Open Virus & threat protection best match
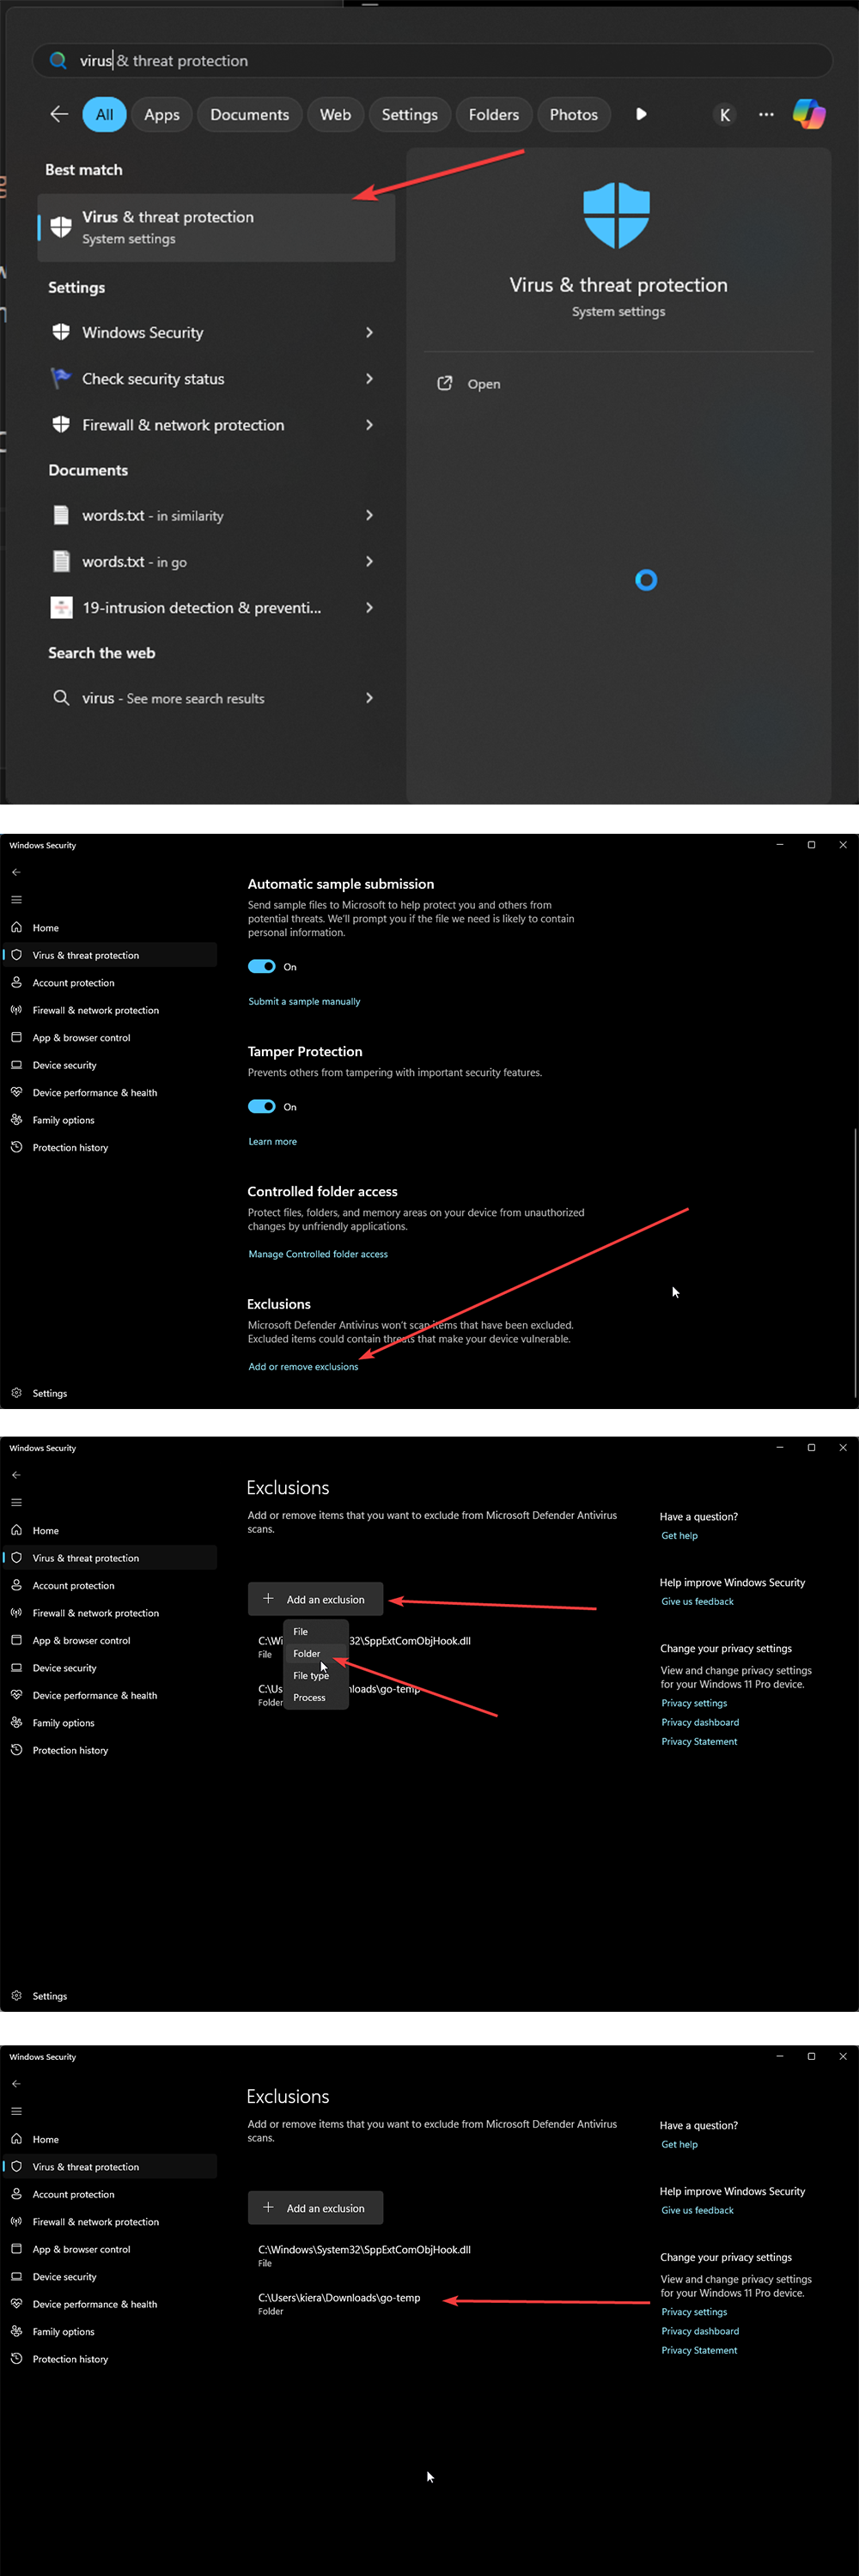This screenshot has height=2576, width=859. [x=216, y=227]
